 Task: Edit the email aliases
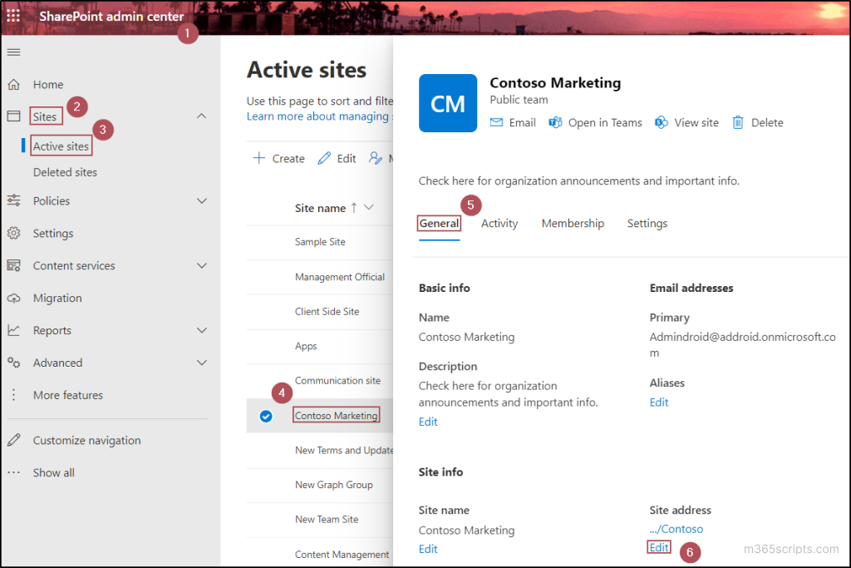658,402
